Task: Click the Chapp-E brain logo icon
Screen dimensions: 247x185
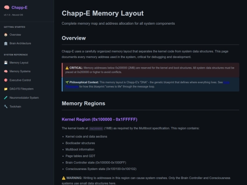Action: point(6,7)
